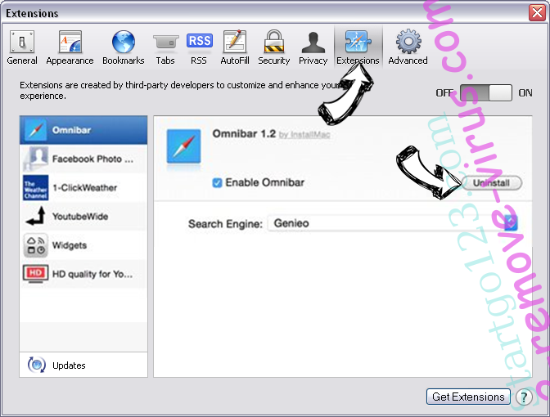Click the Extensions window title
This screenshot has height=417, width=550.
coord(32,13)
